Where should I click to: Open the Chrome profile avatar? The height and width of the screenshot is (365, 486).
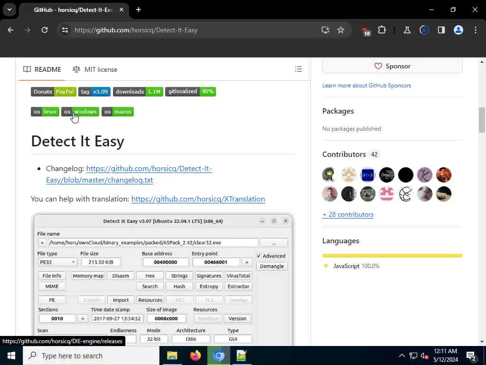(x=458, y=30)
